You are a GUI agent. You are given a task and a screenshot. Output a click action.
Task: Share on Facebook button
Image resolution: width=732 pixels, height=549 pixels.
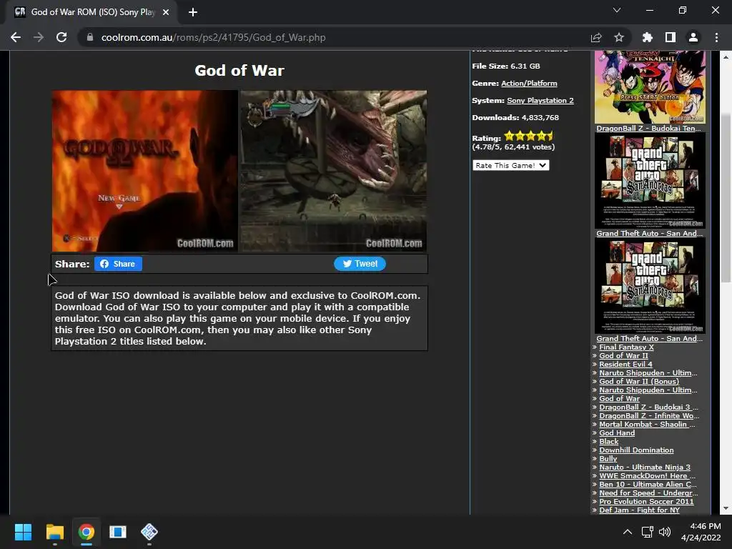tap(118, 264)
